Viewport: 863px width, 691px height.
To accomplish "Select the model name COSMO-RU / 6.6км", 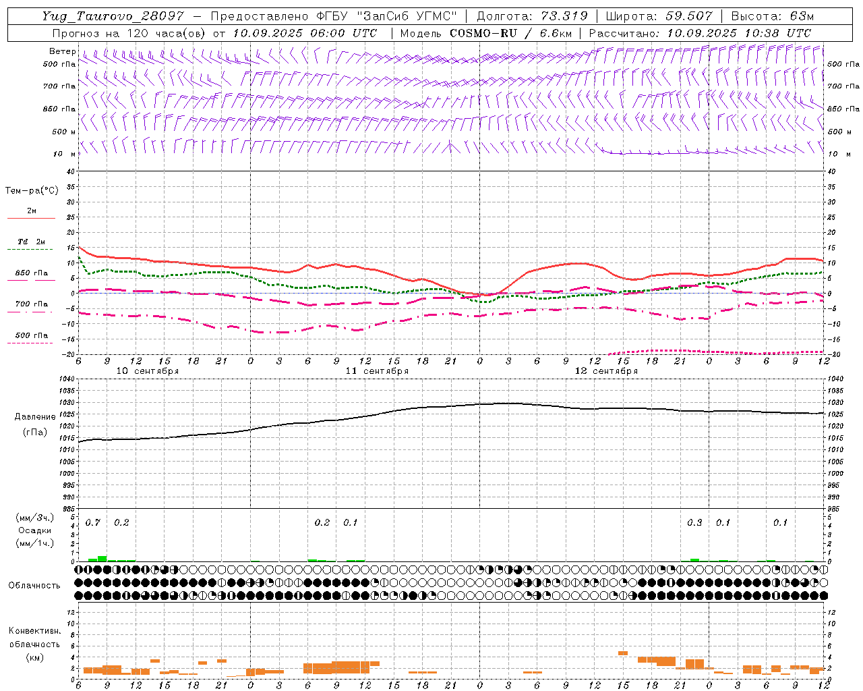I will [x=511, y=33].
